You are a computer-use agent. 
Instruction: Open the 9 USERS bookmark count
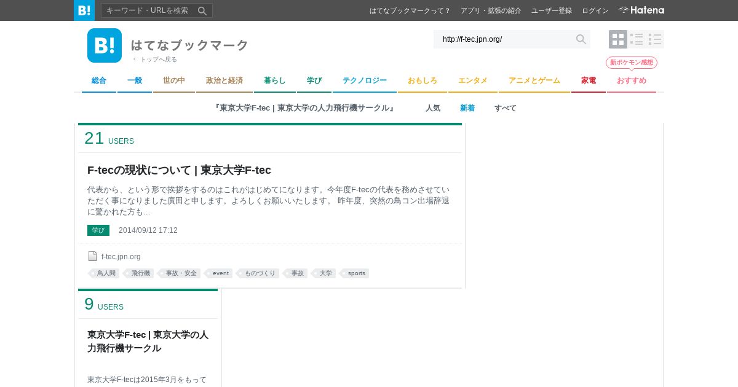(104, 305)
